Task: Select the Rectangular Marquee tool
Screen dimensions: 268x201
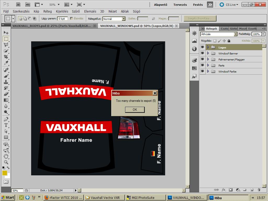Action: (x=6, y=39)
